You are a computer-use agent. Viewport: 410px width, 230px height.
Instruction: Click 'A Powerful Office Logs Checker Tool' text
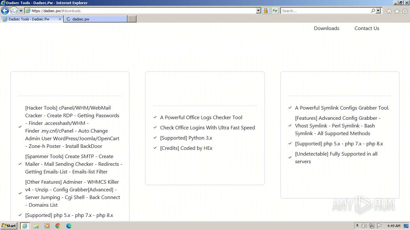point(201,118)
